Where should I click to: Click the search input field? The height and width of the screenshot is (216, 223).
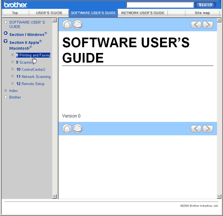[160, 5]
